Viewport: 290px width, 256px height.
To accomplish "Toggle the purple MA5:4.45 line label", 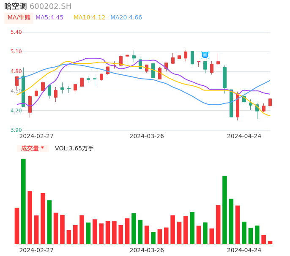I will (49, 18).
